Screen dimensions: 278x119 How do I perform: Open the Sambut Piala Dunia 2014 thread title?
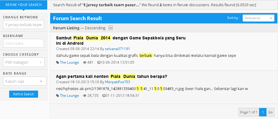coord(121,41)
